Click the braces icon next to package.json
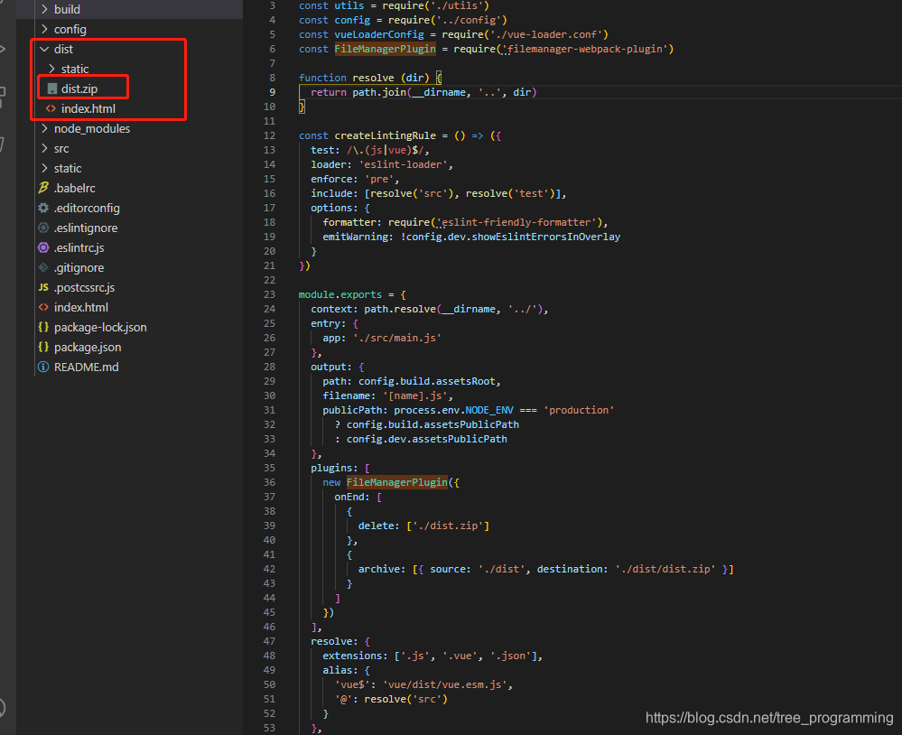The width and height of the screenshot is (902, 735). [x=43, y=347]
